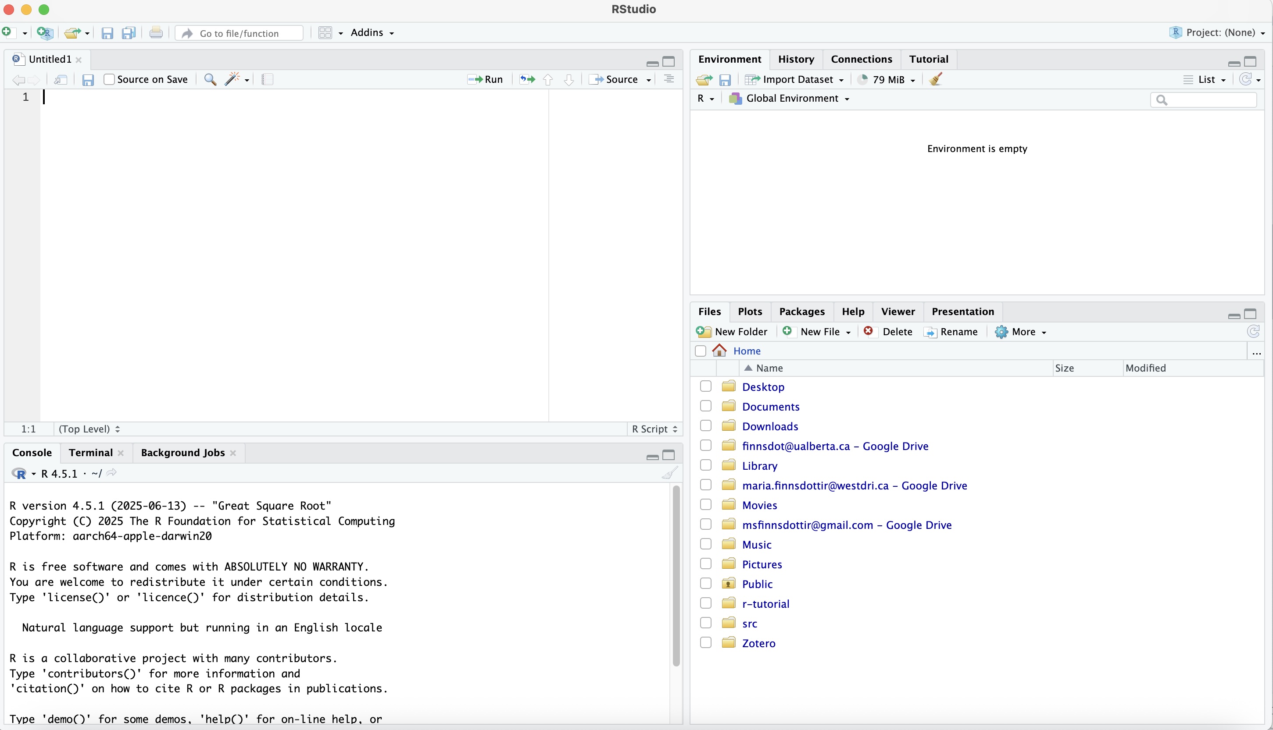
Task: Open the Addins dropdown menu
Action: pyautogui.click(x=372, y=32)
